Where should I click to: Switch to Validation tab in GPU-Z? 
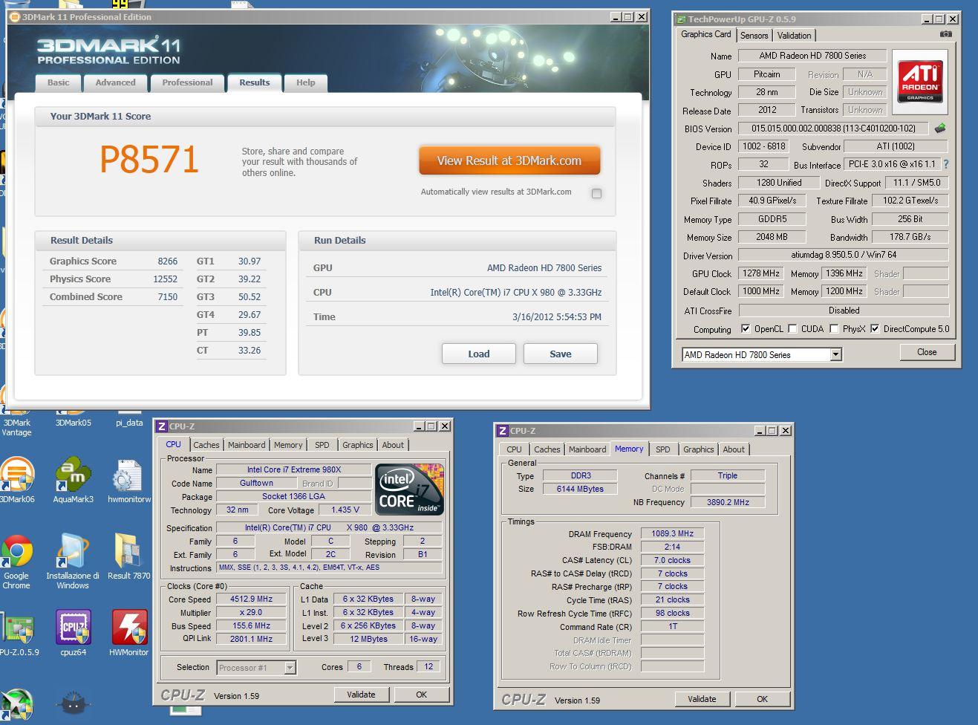coord(795,36)
